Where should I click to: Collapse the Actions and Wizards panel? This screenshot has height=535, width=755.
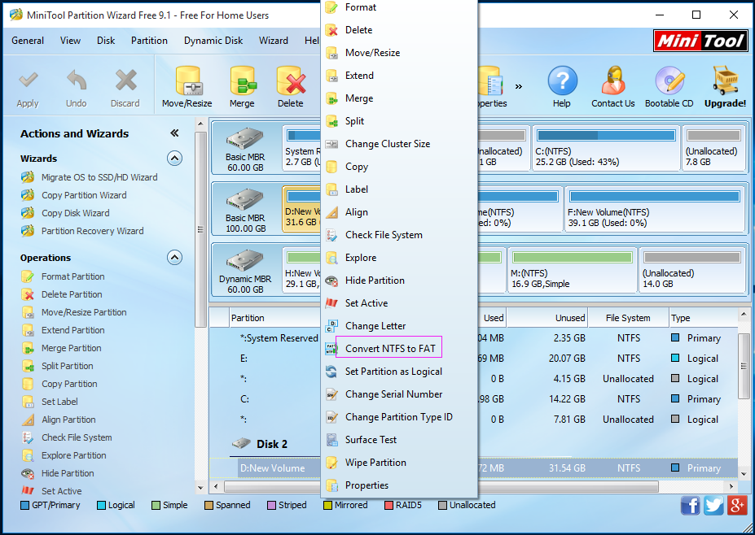point(174,133)
